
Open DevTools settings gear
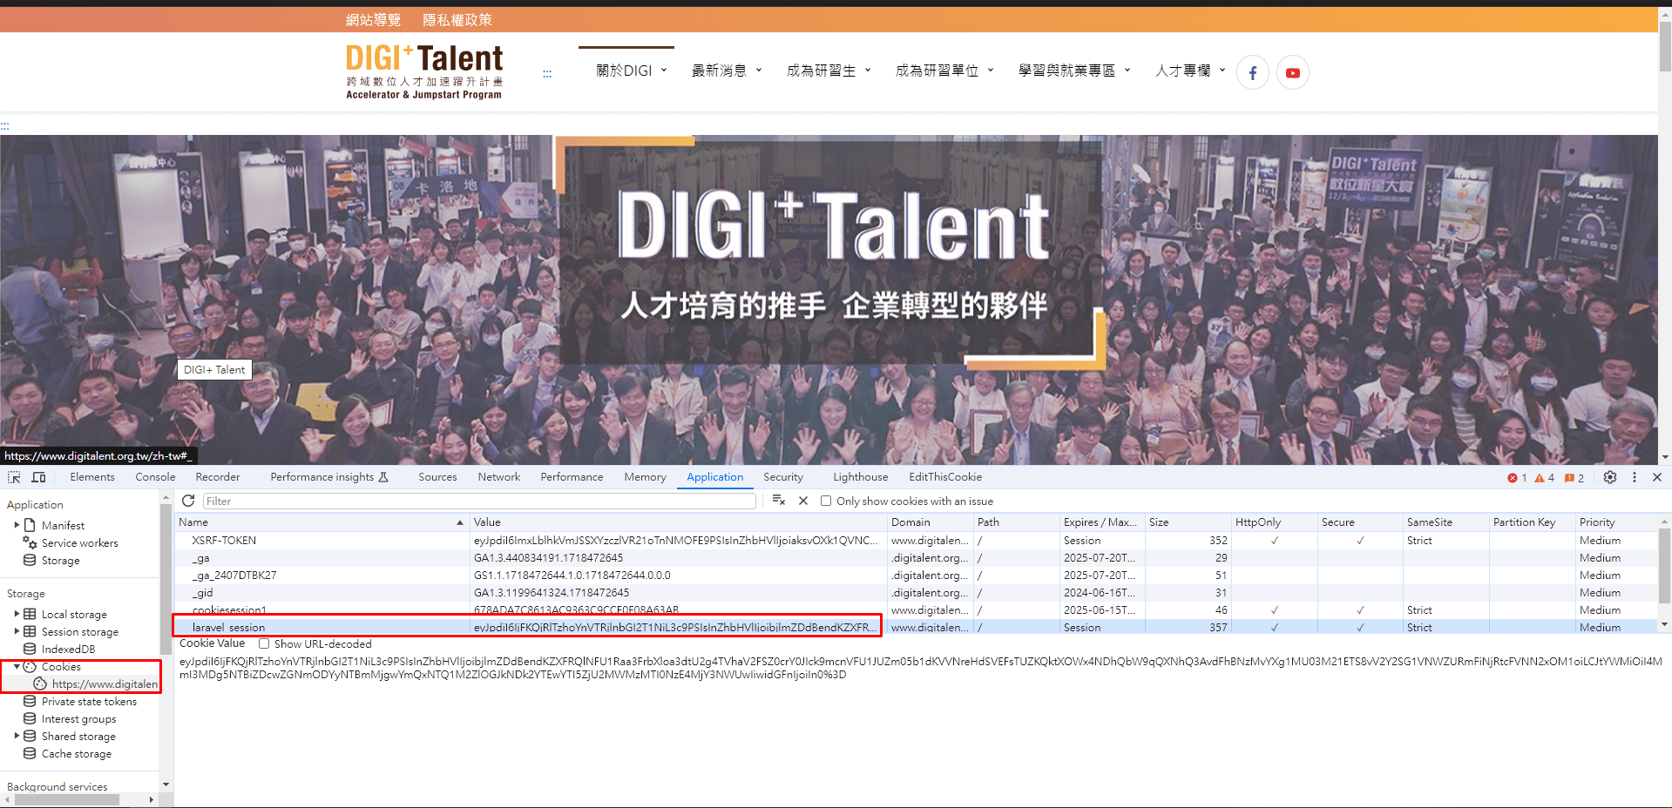point(1610,477)
